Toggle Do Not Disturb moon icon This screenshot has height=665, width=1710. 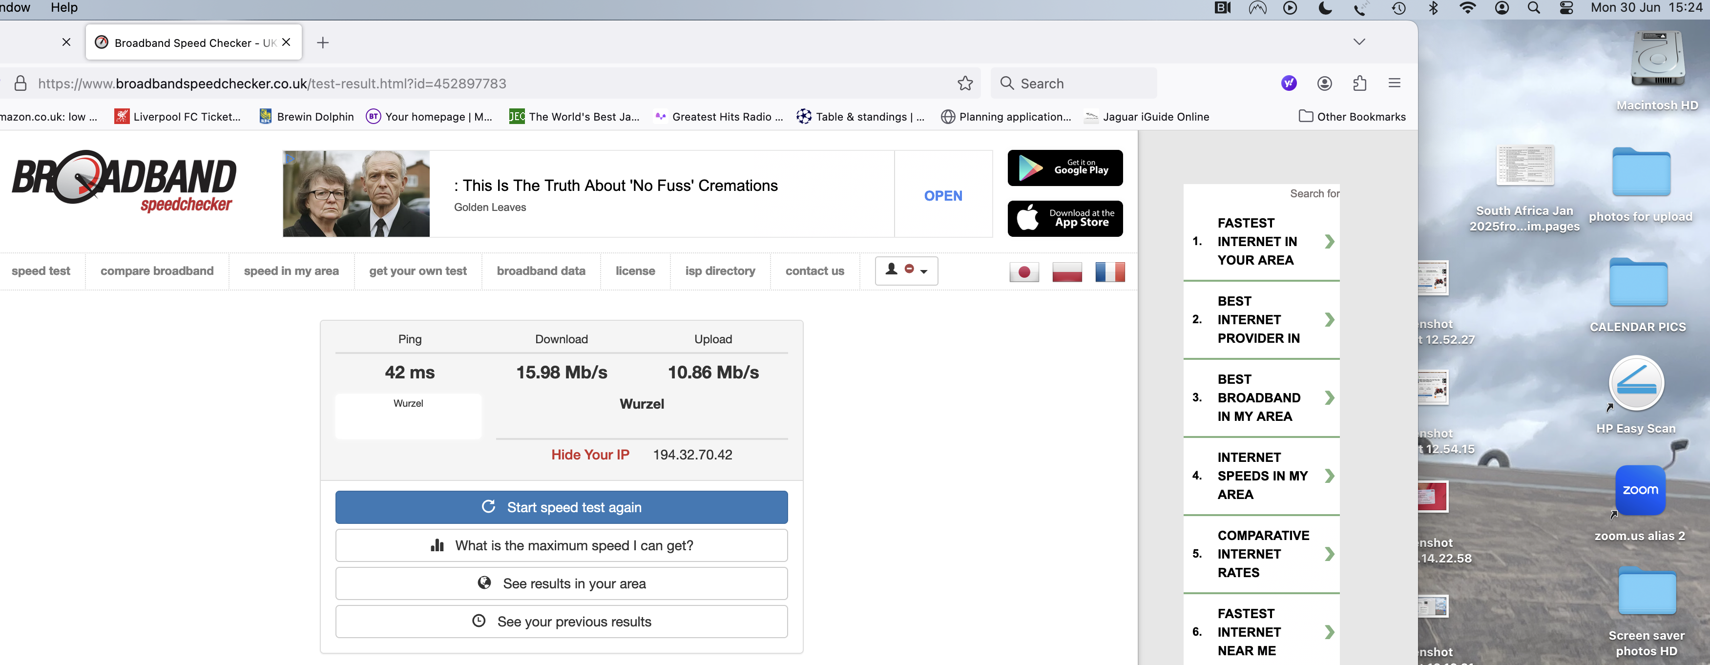[1325, 8]
